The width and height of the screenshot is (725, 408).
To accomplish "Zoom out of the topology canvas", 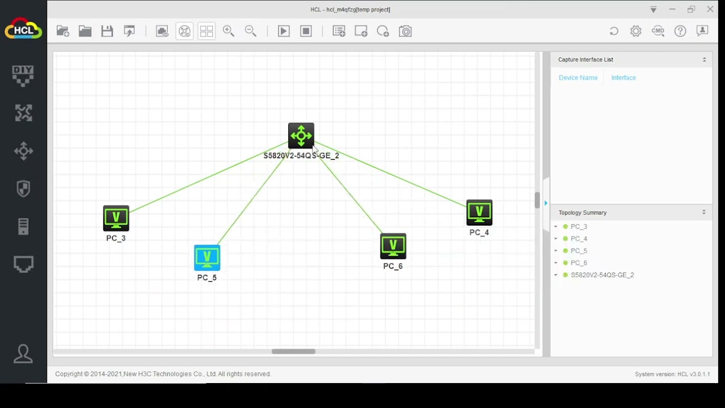I will click(250, 31).
